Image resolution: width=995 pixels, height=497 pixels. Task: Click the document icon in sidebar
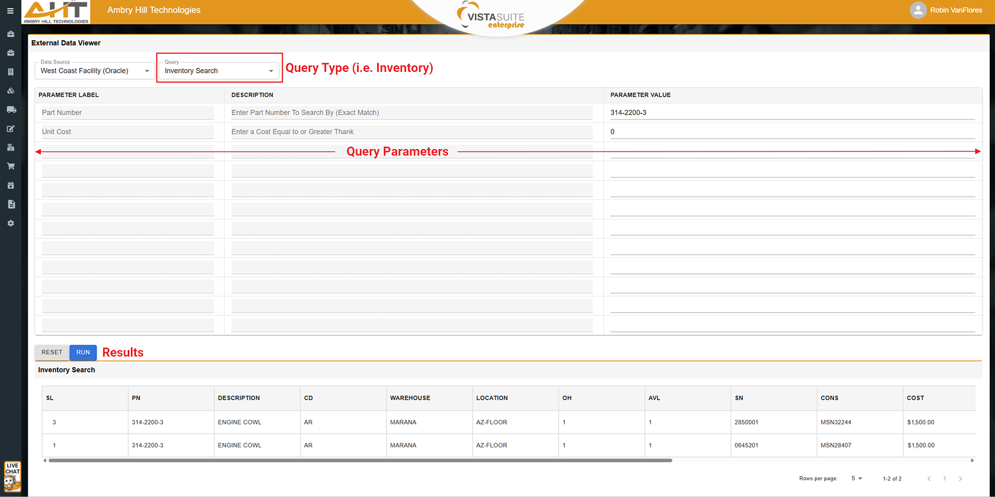pyautogui.click(x=10, y=204)
